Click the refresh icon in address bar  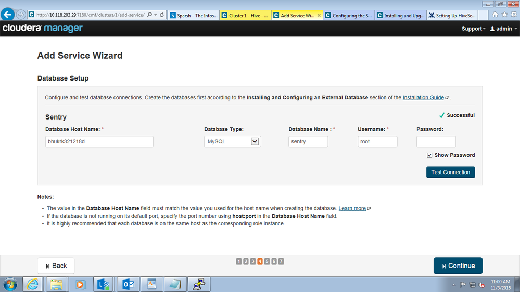tap(162, 15)
